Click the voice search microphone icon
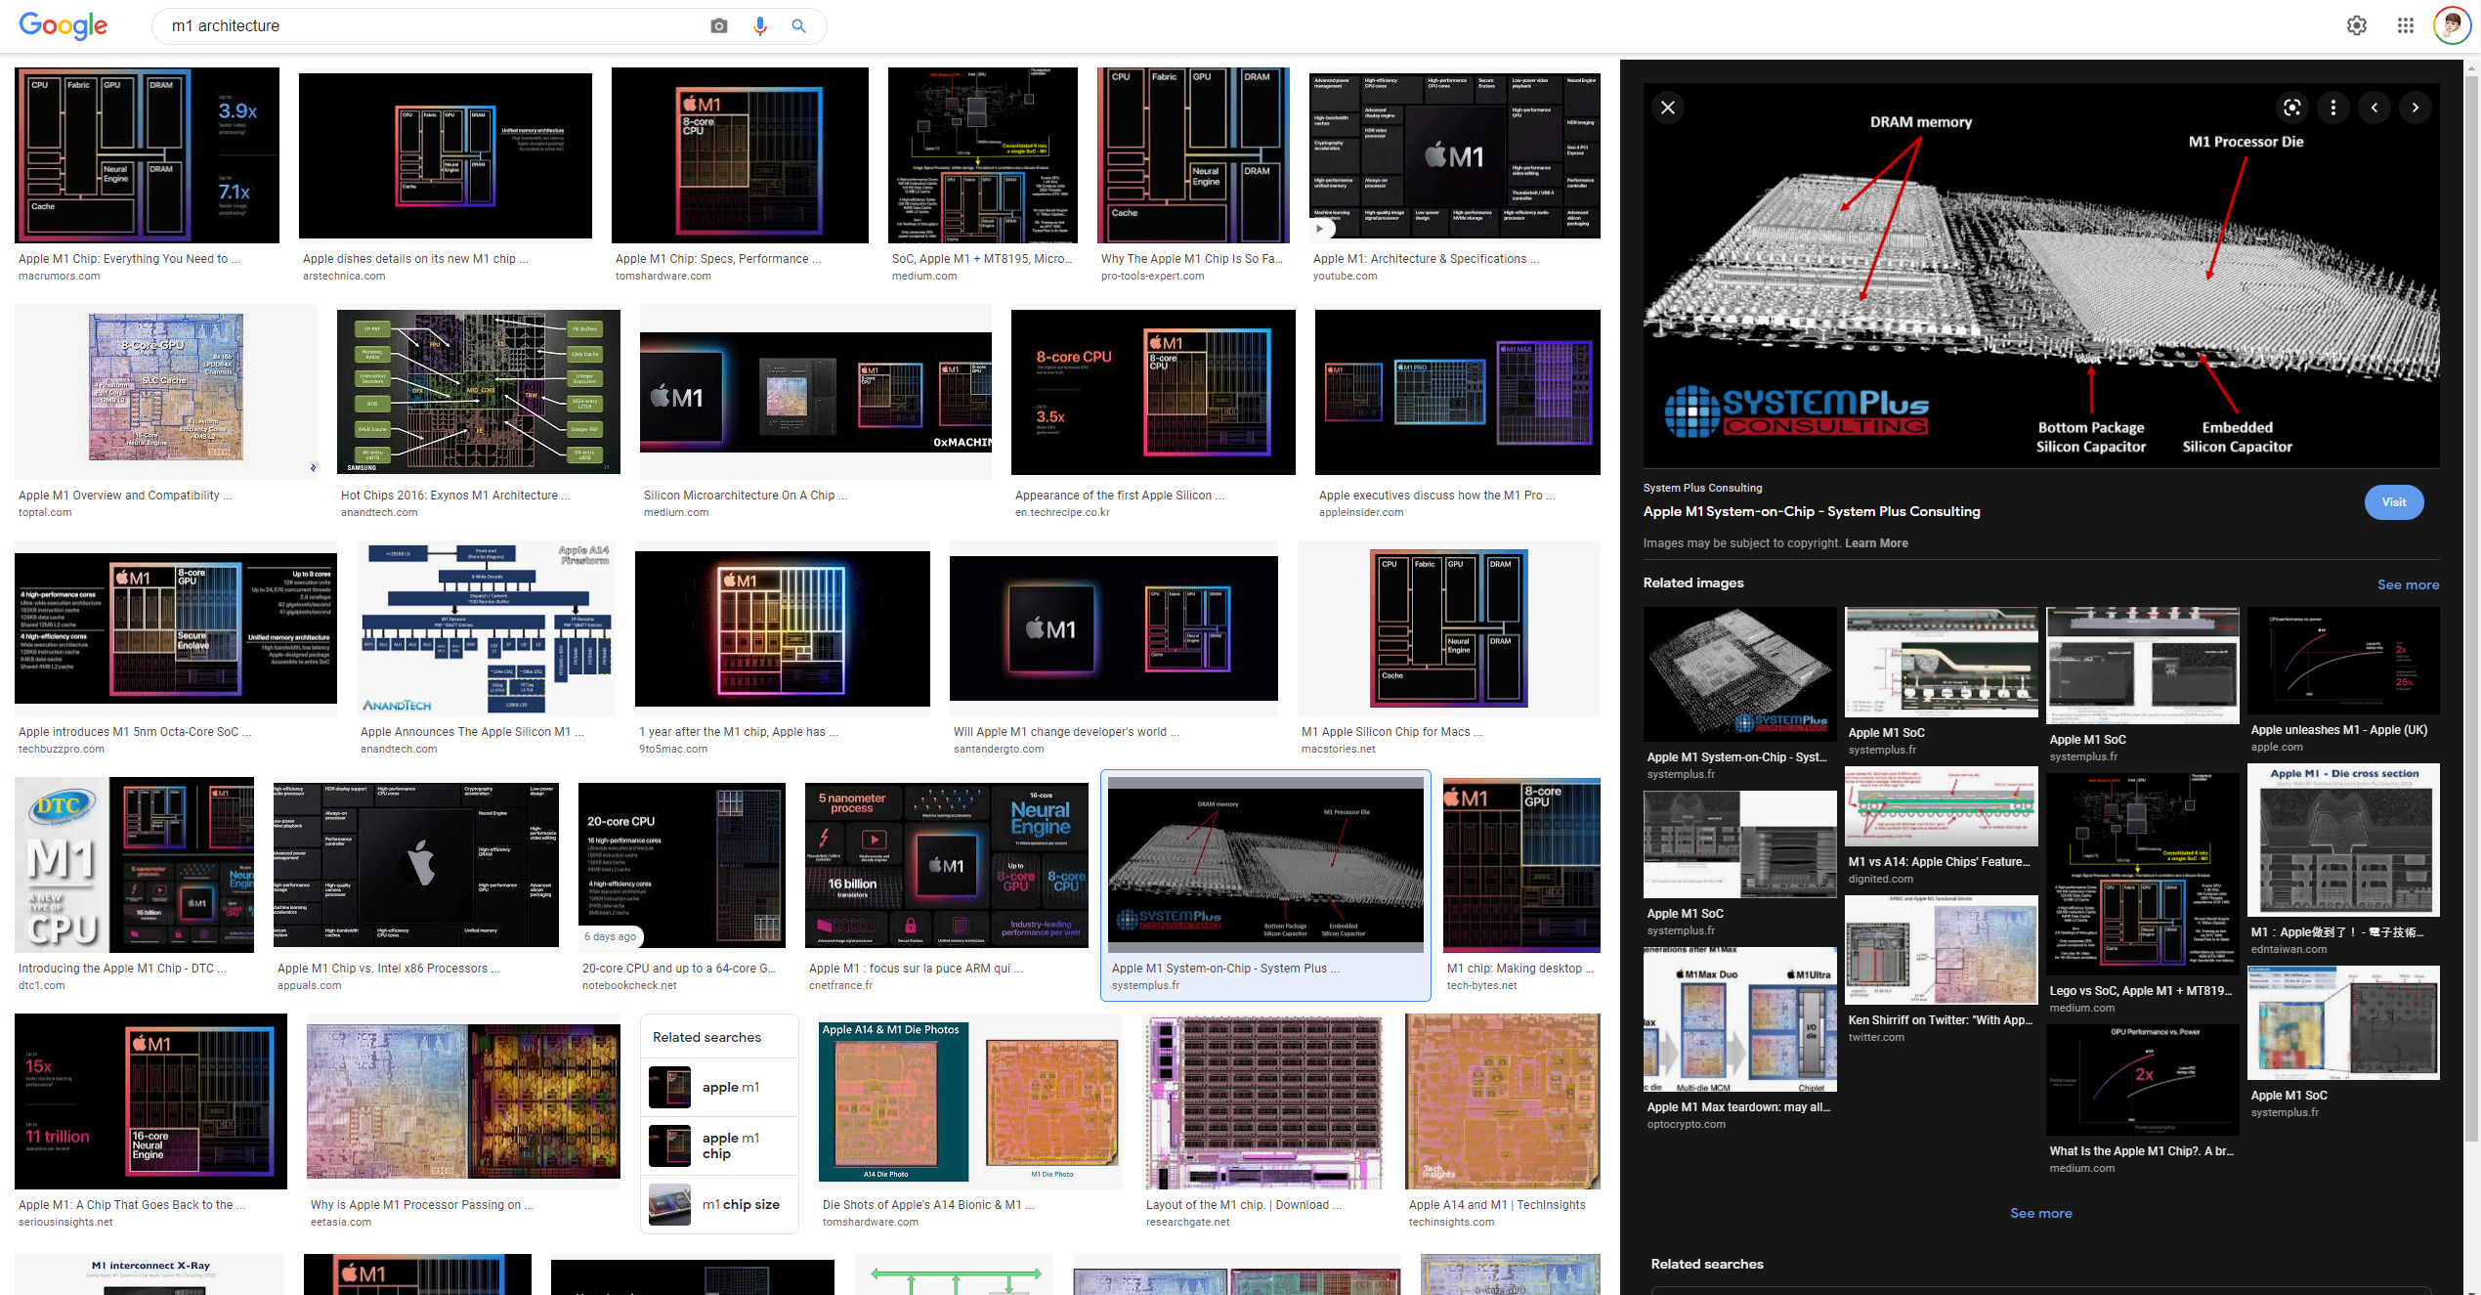Viewport: 2481px width, 1295px height. click(x=760, y=26)
